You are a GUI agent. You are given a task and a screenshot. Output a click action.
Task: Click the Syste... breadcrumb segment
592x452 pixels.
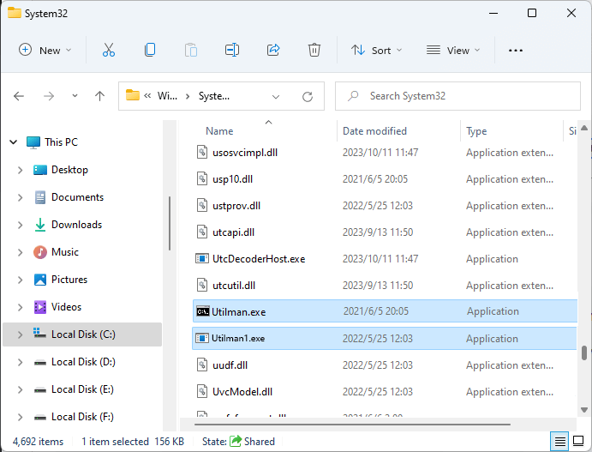coord(214,96)
